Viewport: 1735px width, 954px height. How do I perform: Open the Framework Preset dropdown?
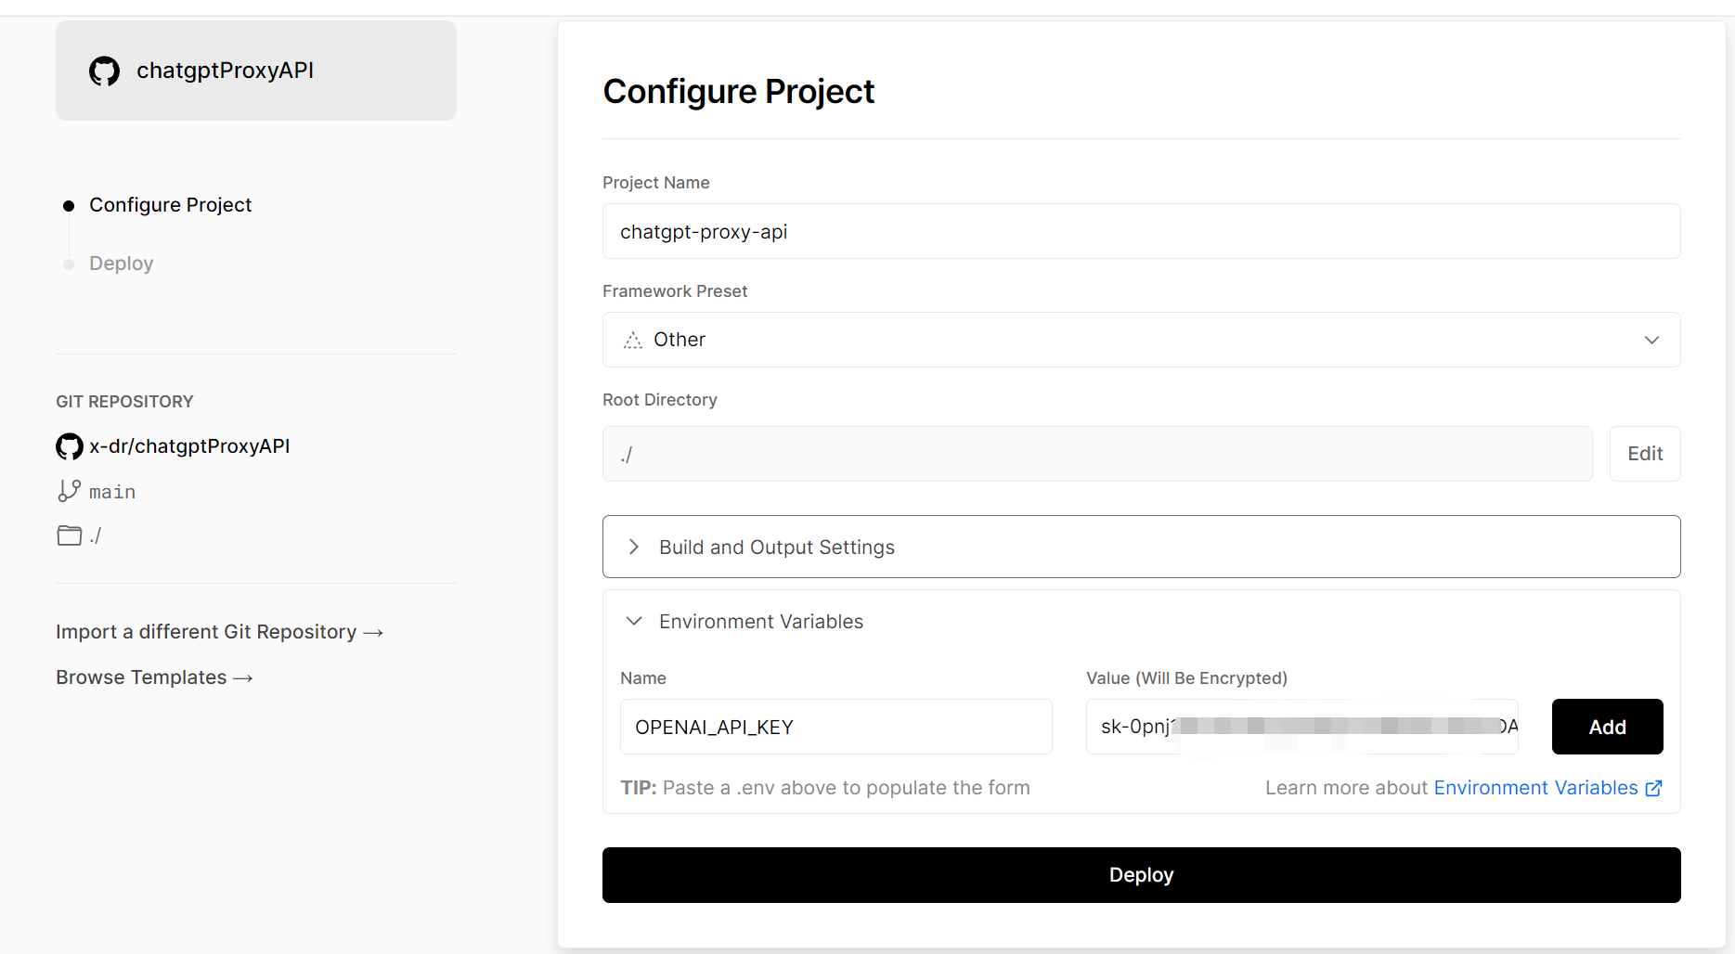[x=1141, y=340]
